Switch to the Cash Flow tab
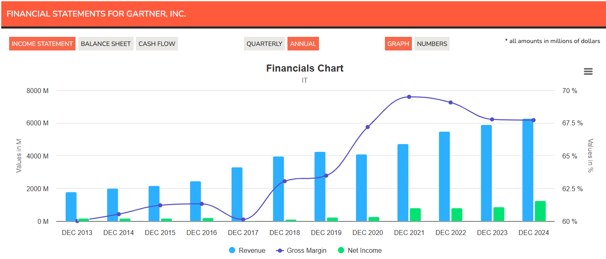This screenshot has width=606, height=259. (157, 44)
